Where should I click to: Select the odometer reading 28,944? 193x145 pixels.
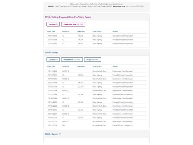click(x=81, y=43)
